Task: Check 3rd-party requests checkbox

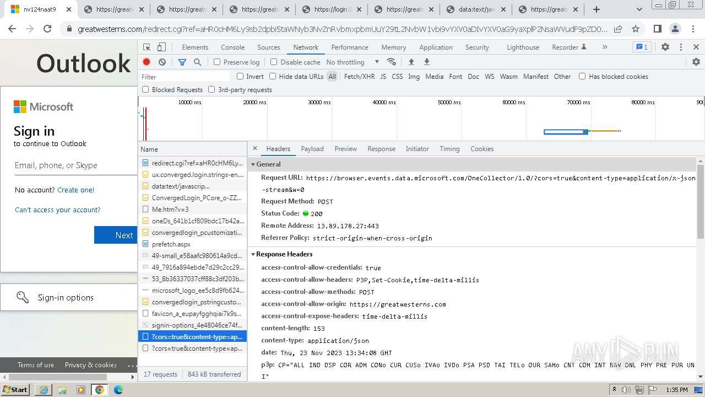Action: tap(211, 89)
